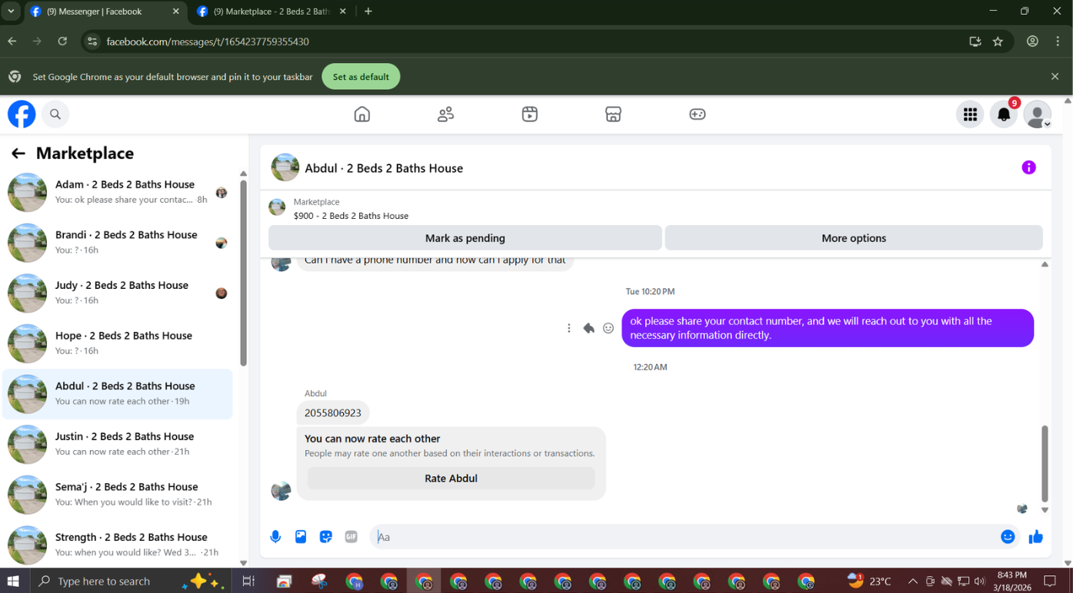Image resolution: width=1073 pixels, height=593 pixels.
Task: Close the Marketplace browser tab
Action: coord(342,12)
